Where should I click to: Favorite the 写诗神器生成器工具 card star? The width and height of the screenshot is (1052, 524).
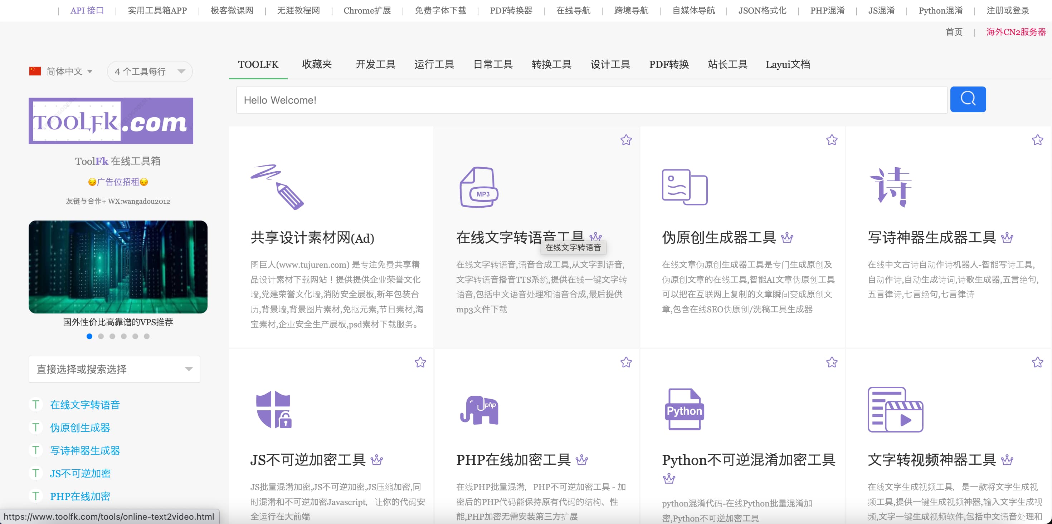pyautogui.click(x=1037, y=140)
